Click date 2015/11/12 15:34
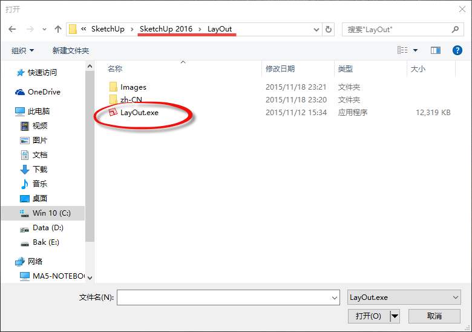Image resolution: width=472 pixels, height=332 pixels. (x=296, y=112)
